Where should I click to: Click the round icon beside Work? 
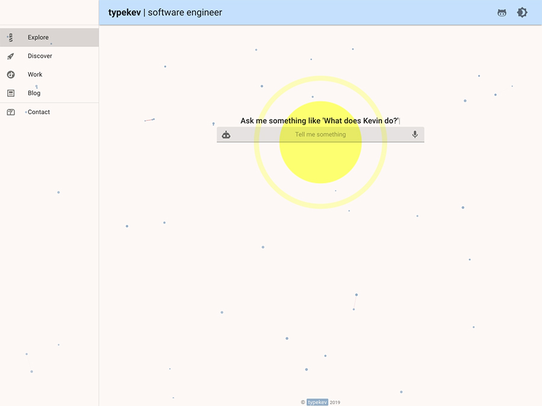point(10,75)
